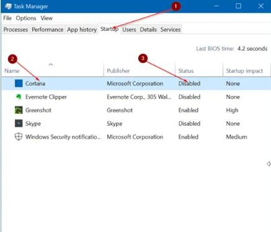Open the File menu

(7, 18)
